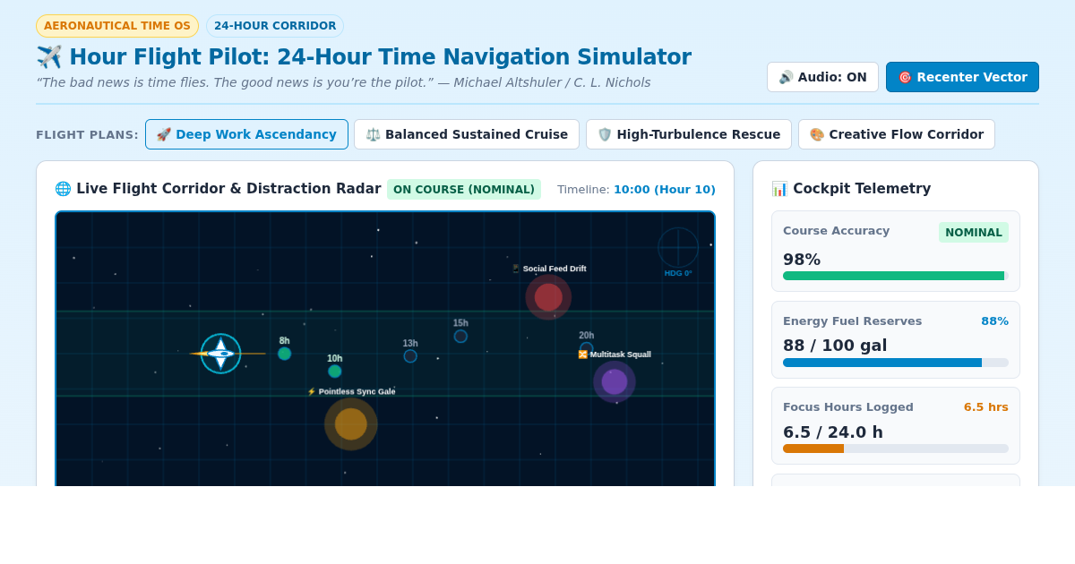Click the purple Multitask Squall hazard

(x=615, y=381)
